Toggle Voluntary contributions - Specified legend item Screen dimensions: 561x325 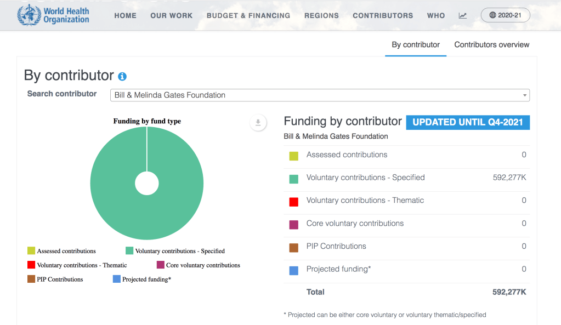[x=175, y=251]
